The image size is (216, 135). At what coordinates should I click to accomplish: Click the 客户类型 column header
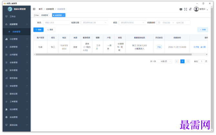(x=40, y=37)
